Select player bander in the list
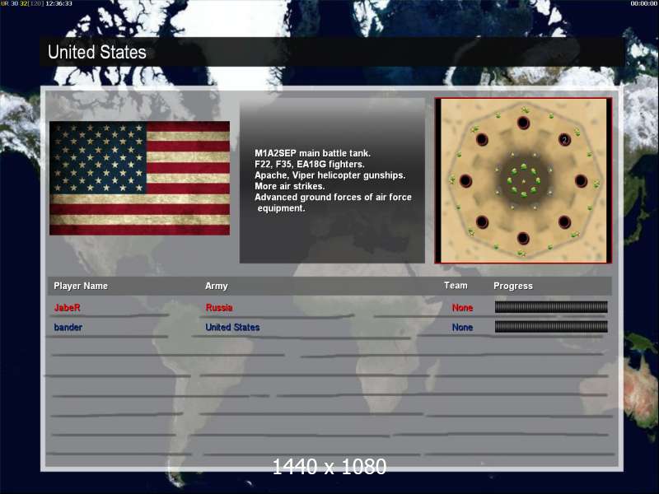This screenshot has width=659, height=494. coord(68,327)
